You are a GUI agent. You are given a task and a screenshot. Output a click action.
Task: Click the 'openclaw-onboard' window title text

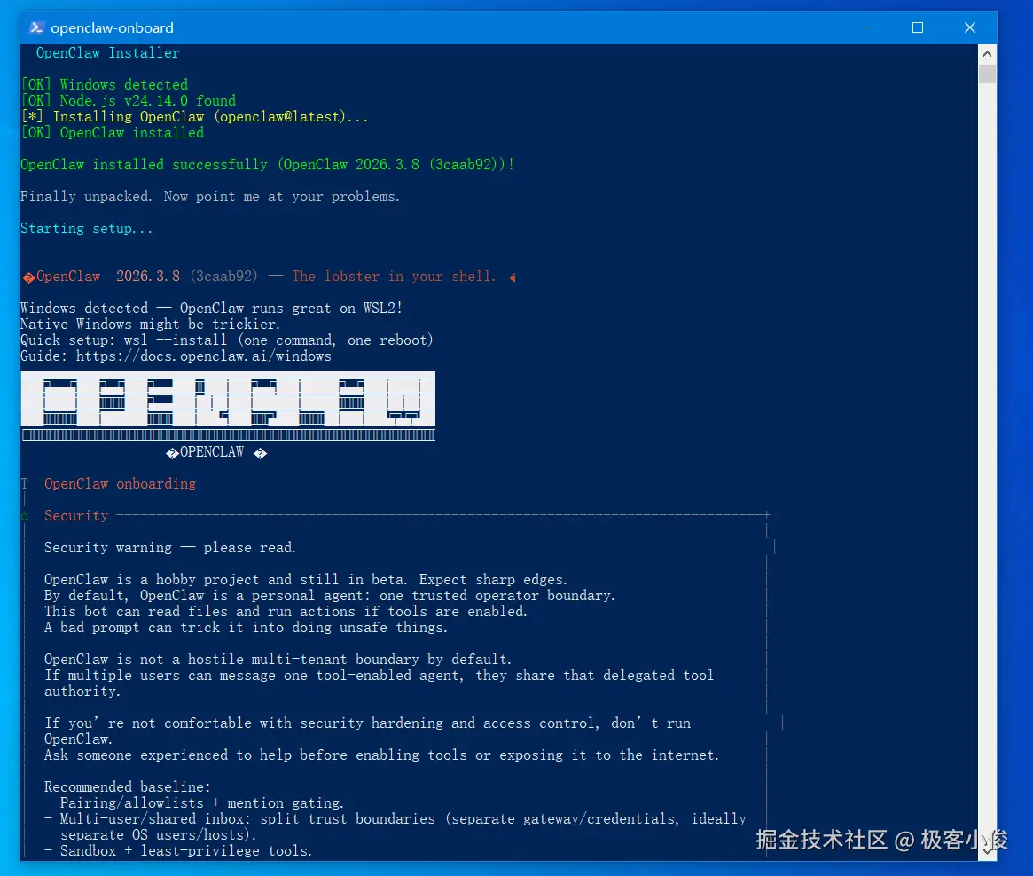112,27
